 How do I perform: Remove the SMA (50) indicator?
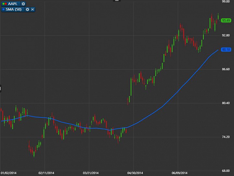(32, 9)
